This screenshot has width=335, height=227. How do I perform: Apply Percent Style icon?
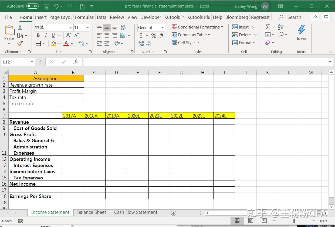154,35
